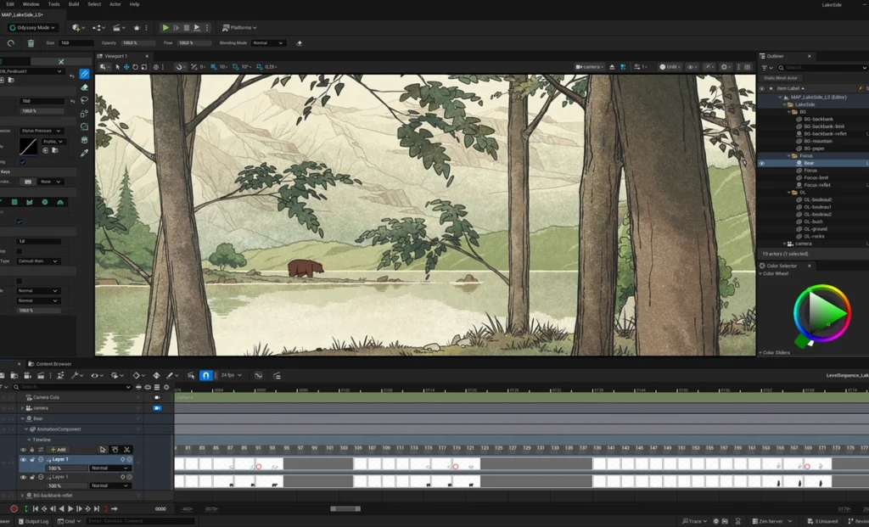Viewport: 869px width, 527px height.
Task: Click the color wheel triangle picker
Action: [820, 314]
